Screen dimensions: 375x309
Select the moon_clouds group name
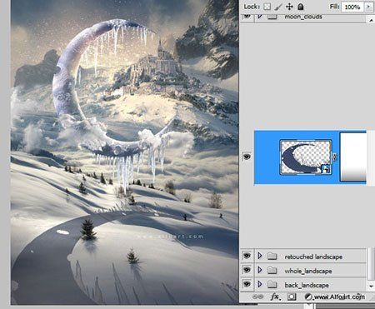(303, 17)
